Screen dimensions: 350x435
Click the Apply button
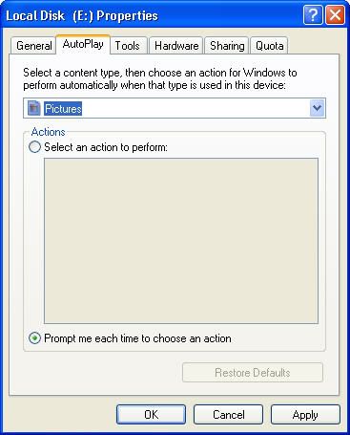coord(305,414)
